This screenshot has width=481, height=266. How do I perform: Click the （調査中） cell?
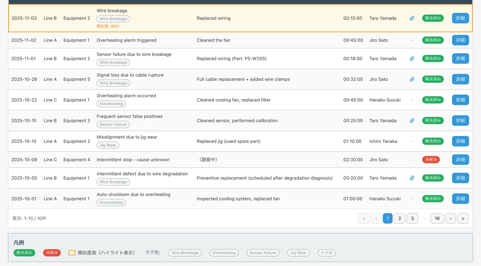(208, 160)
